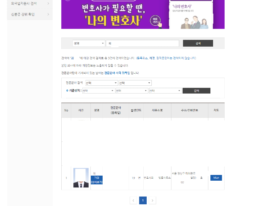Expand the chevron beside 외국법자문사 검색
Screen dimensions: 271x206
tap(49, 3)
